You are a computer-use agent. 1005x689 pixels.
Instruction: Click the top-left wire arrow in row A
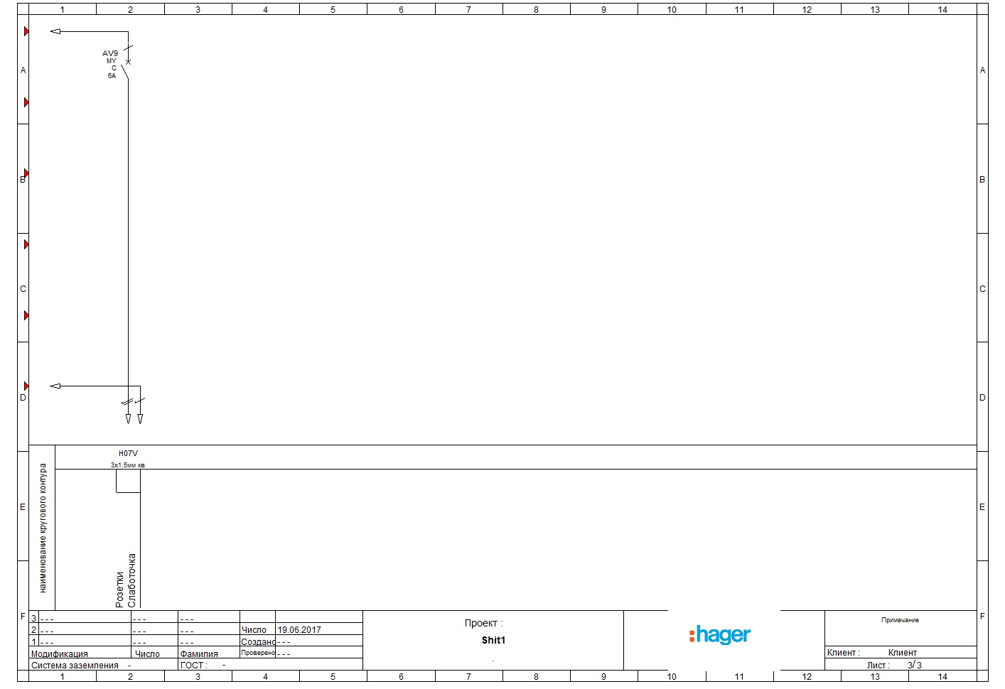[x=55, y=31]
